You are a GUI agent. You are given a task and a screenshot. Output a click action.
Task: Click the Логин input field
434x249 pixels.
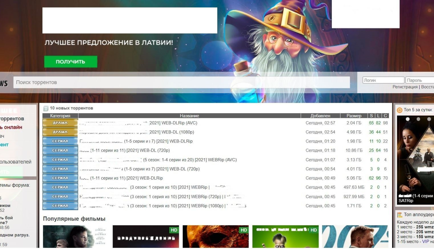(x=383, y=80)
